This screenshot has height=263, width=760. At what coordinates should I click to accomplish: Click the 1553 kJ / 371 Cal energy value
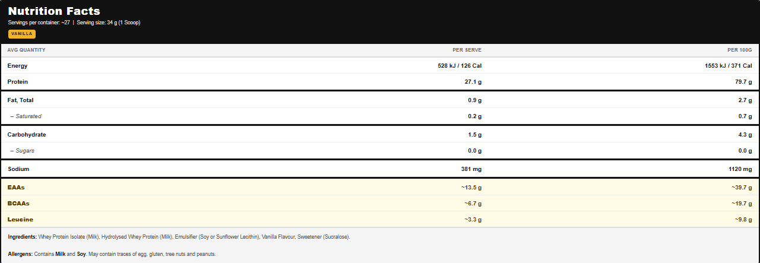pos(728,66)
